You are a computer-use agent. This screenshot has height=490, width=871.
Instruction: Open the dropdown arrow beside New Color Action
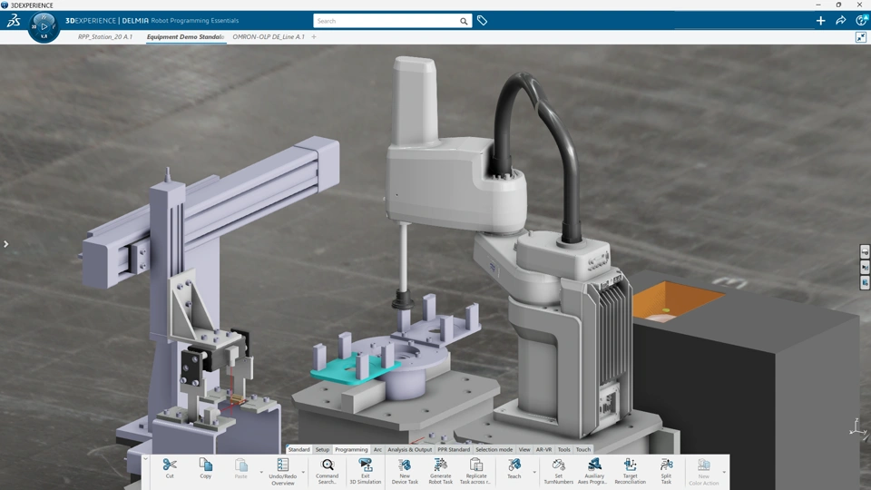tap(724, 472)
